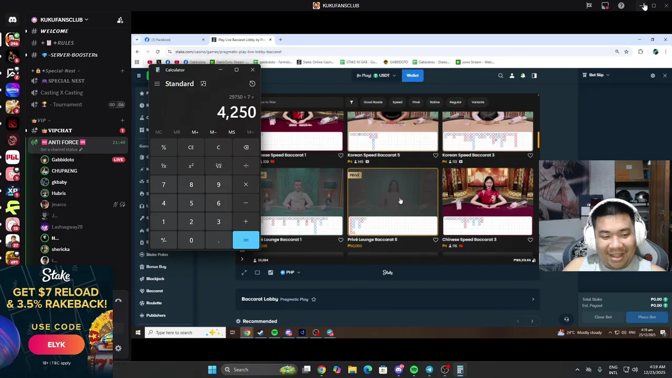Open Discord direct messages home icon
Viewport: 672px width, 378px height.
(x=13, y=20)
